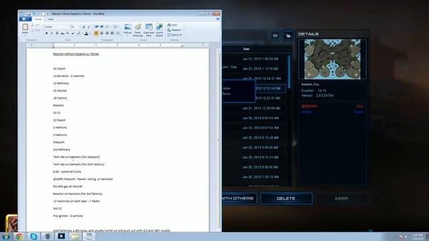The width and height of the screenshot is (429, 241).
Task: Click the Date column header in replay list
Action: coord(246,49)
